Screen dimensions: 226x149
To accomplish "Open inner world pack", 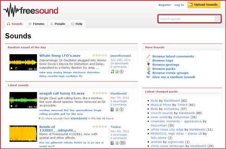I will [x=159, y=117].
